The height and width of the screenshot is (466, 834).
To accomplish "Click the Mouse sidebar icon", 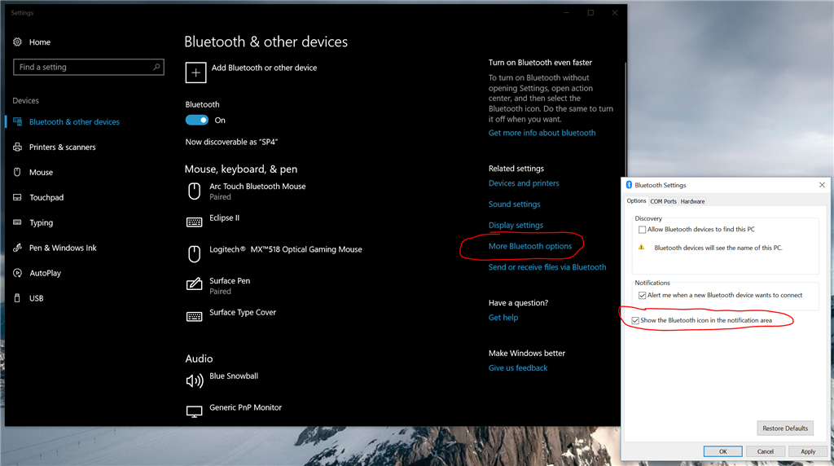I will (x=18, y=172).
